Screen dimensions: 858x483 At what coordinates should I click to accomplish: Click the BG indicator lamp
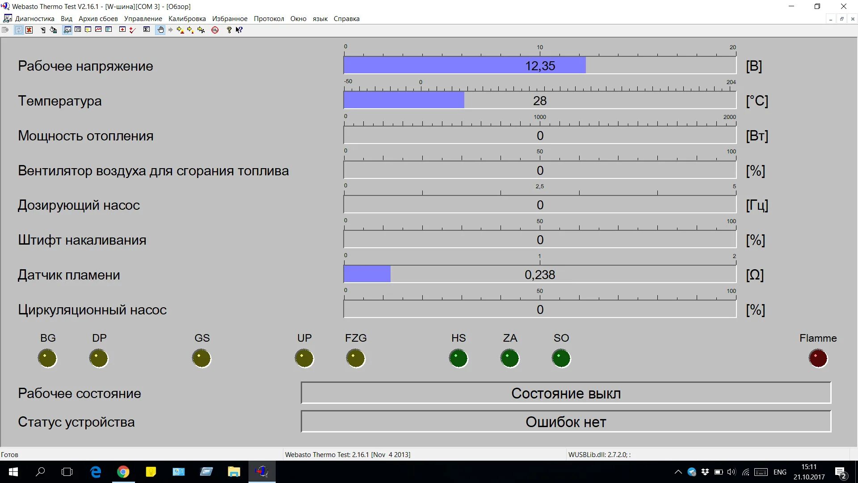pos(47,358)
